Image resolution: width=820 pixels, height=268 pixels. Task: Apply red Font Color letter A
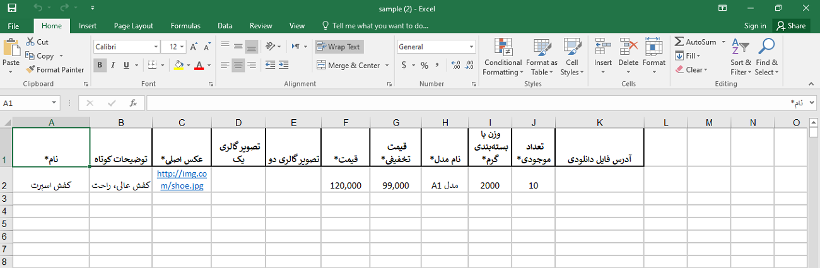click(x=199, y=65)
